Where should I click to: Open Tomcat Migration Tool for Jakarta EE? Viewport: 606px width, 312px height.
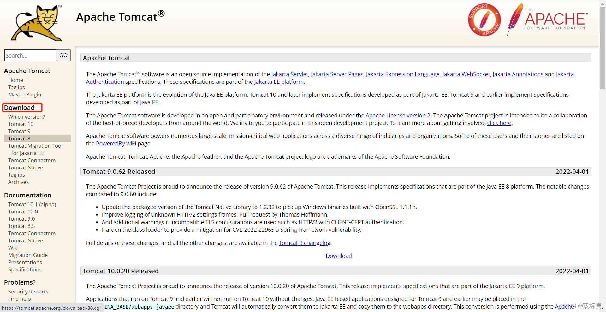[35, 149]
